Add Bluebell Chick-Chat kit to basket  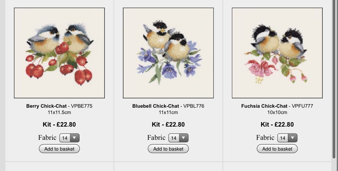pos(168,149)
